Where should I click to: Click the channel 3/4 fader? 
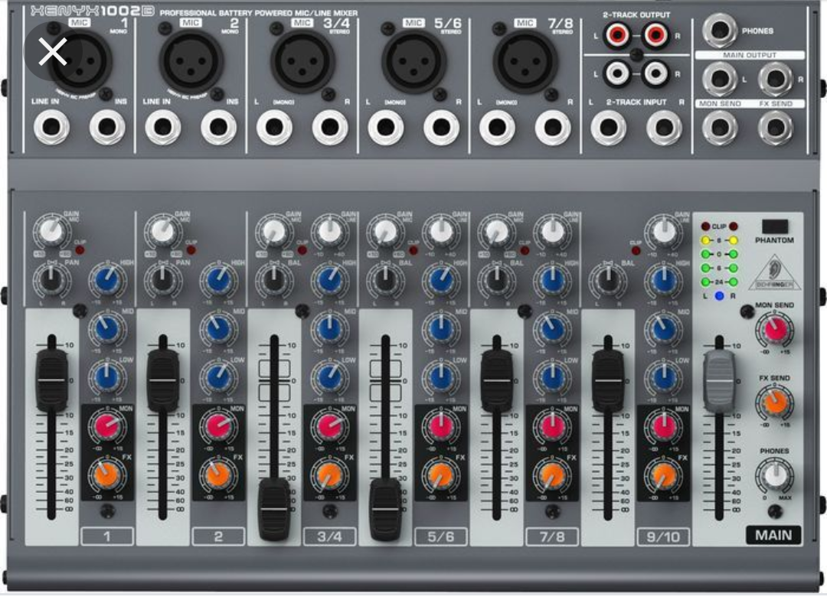[x=274, y=509]
